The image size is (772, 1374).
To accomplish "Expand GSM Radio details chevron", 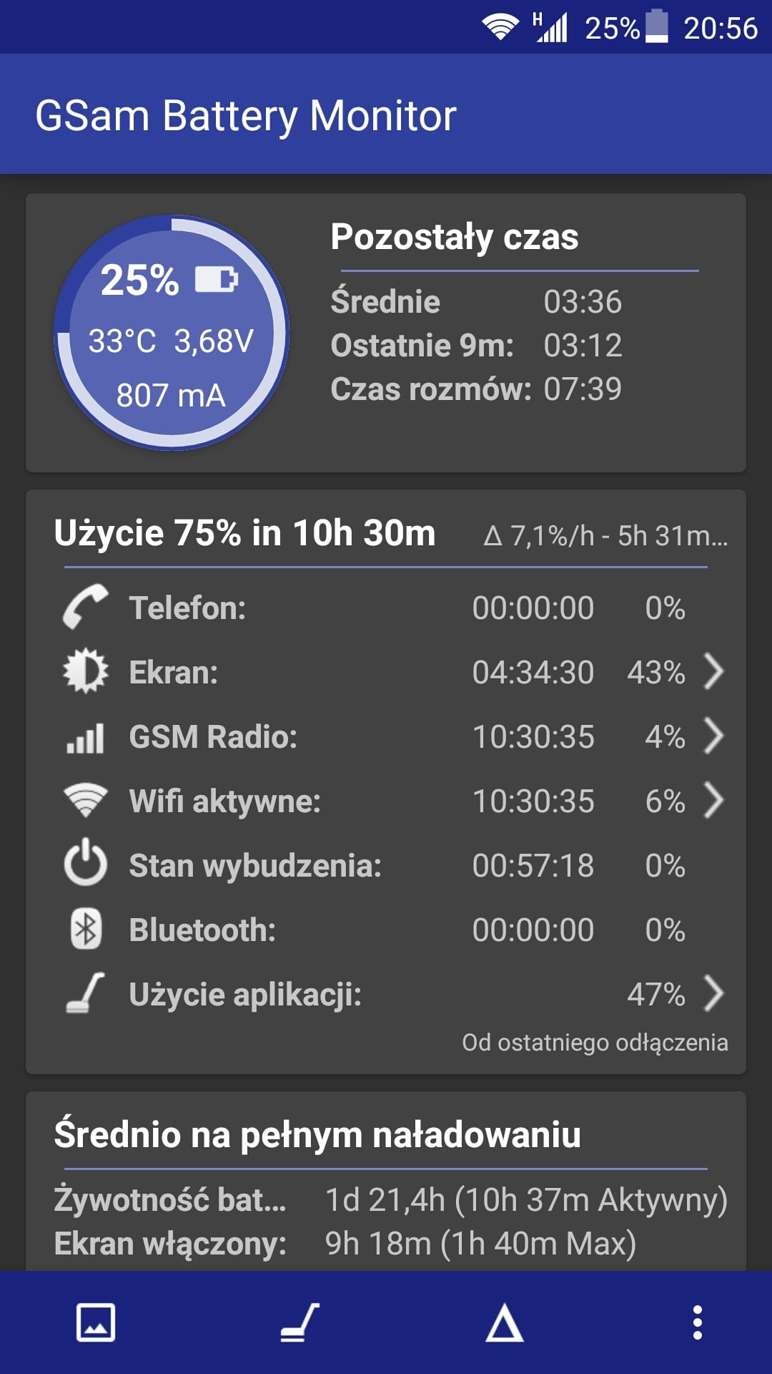I will [713, 736].
